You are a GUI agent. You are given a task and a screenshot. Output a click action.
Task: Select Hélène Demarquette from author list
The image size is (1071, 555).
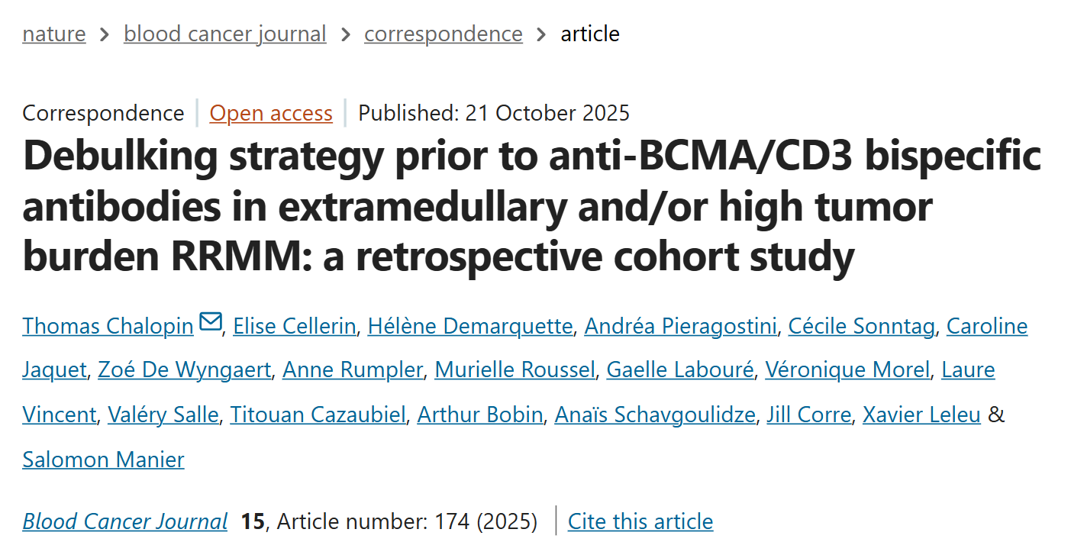[470, 326]
